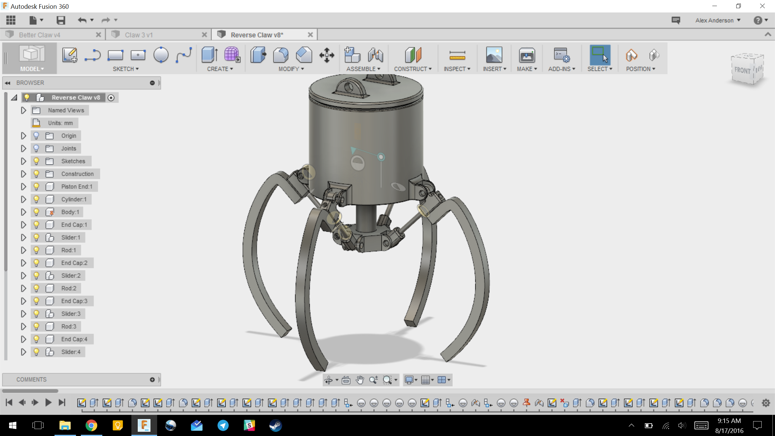775x436 pixels.
Task: Switch to the Better Claw v4 tab
Action: tap(40, 35)
